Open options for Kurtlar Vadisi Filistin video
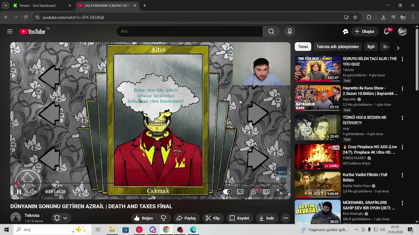419x235 pixels. 402,175
